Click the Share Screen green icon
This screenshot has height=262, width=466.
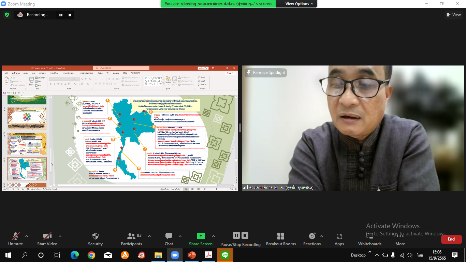coord(201,236)
